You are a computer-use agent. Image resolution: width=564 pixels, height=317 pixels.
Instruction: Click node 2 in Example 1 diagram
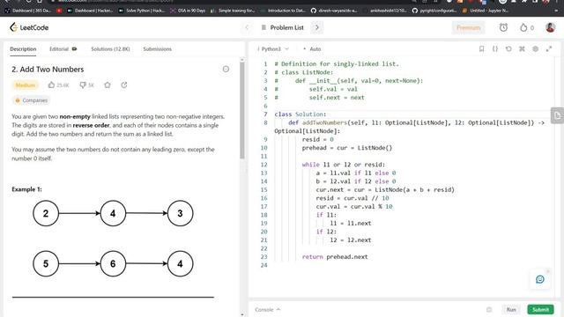click(46, 213)
